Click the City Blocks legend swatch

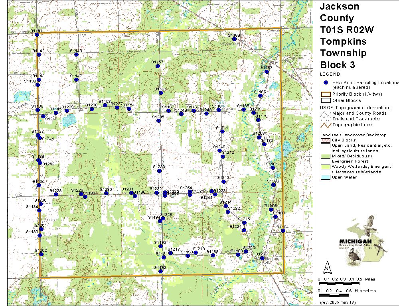click(x=326, y=140)
